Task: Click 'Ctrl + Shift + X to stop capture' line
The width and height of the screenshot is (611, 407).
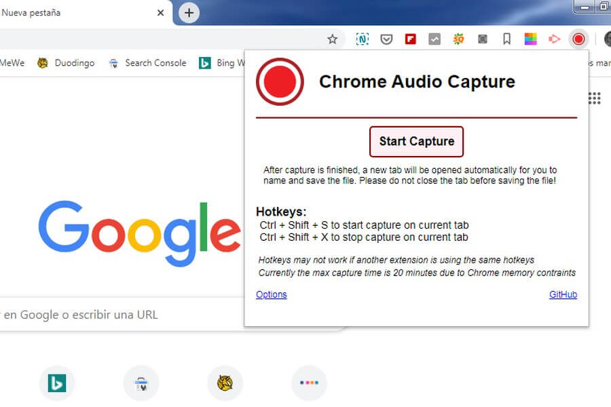Action: 364,237
